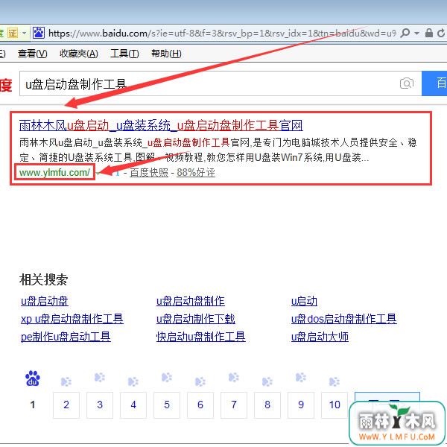Go to results page 5

click(x=167, y=405)
